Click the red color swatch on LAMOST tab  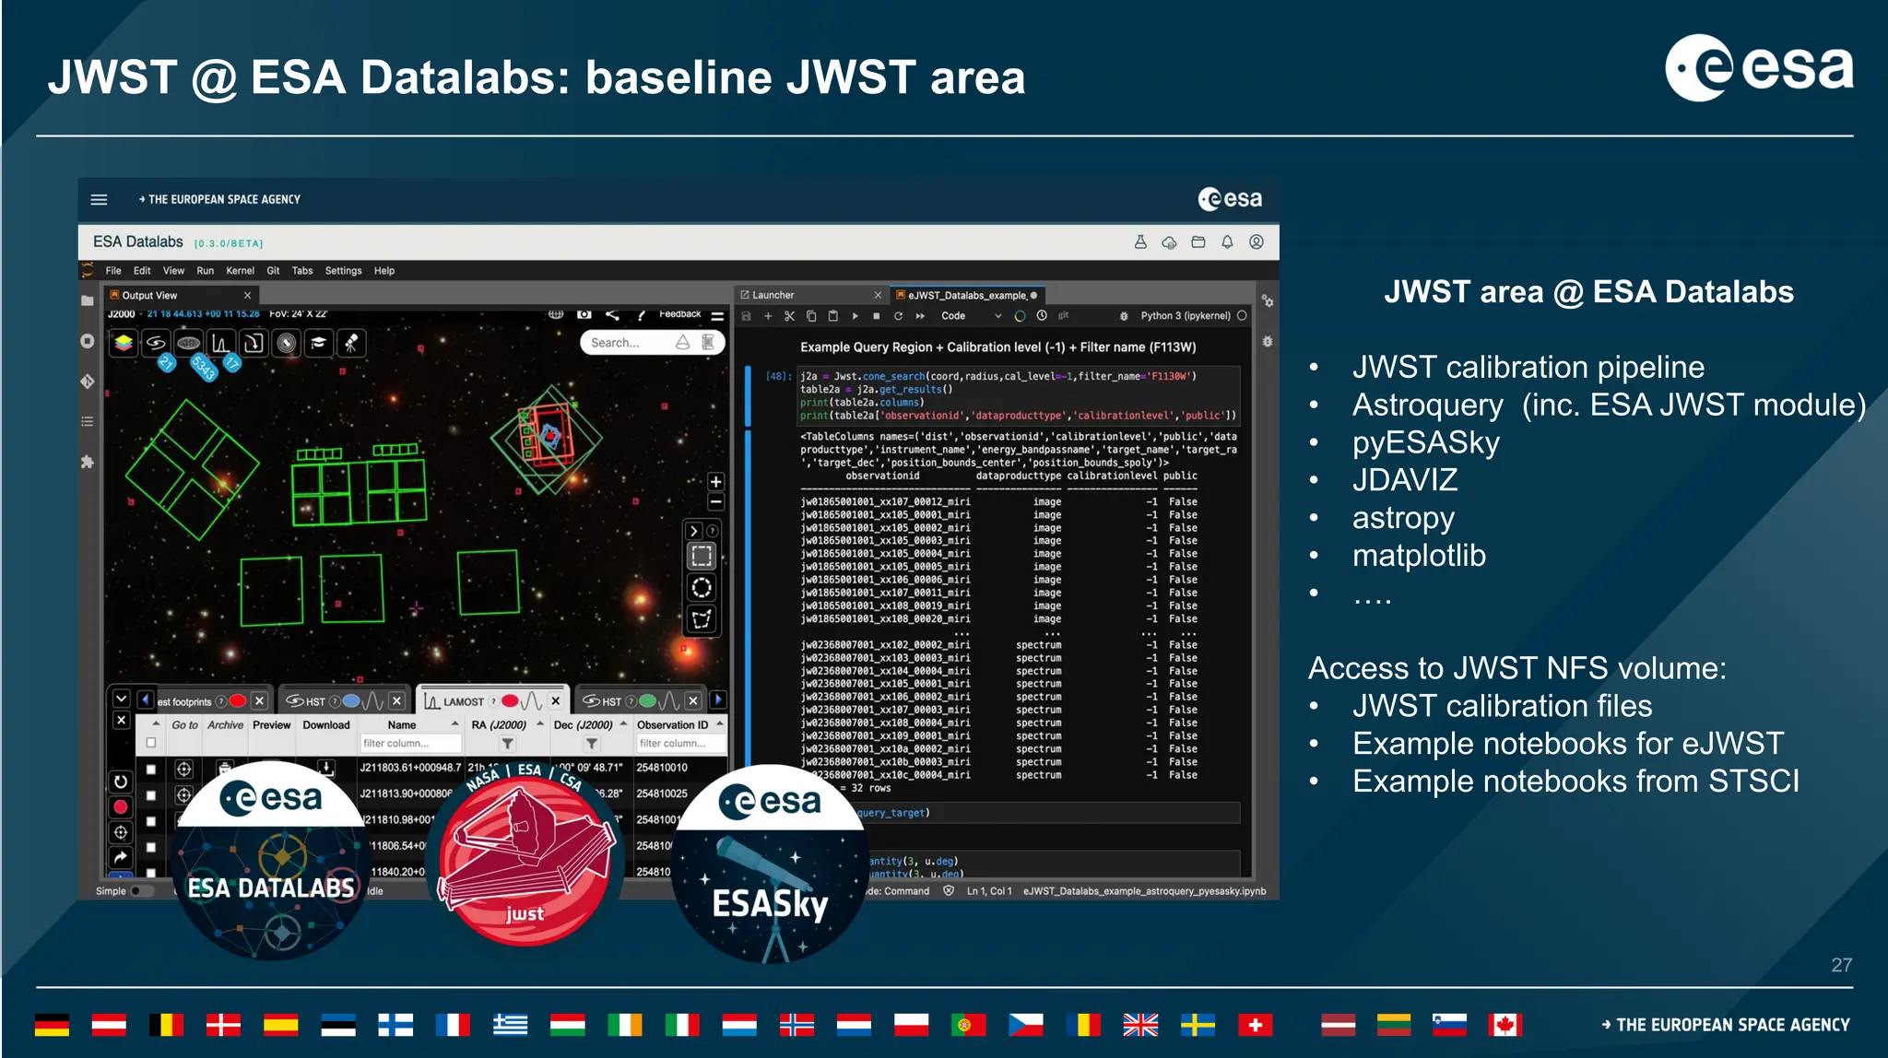click(x=510, y=701)
